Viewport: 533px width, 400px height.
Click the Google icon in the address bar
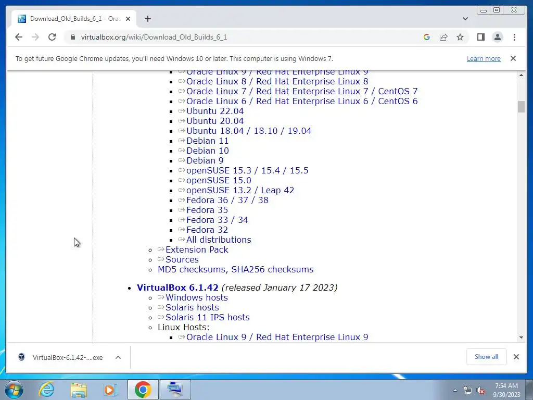[427, 37]
